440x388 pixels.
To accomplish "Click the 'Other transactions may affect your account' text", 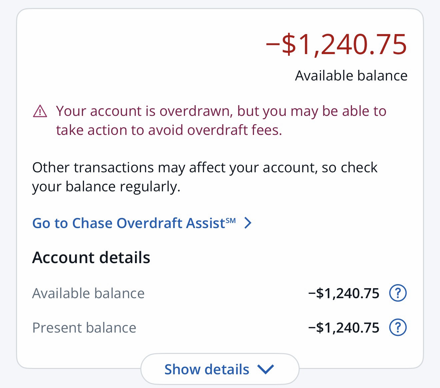I will tap(205, 167).
